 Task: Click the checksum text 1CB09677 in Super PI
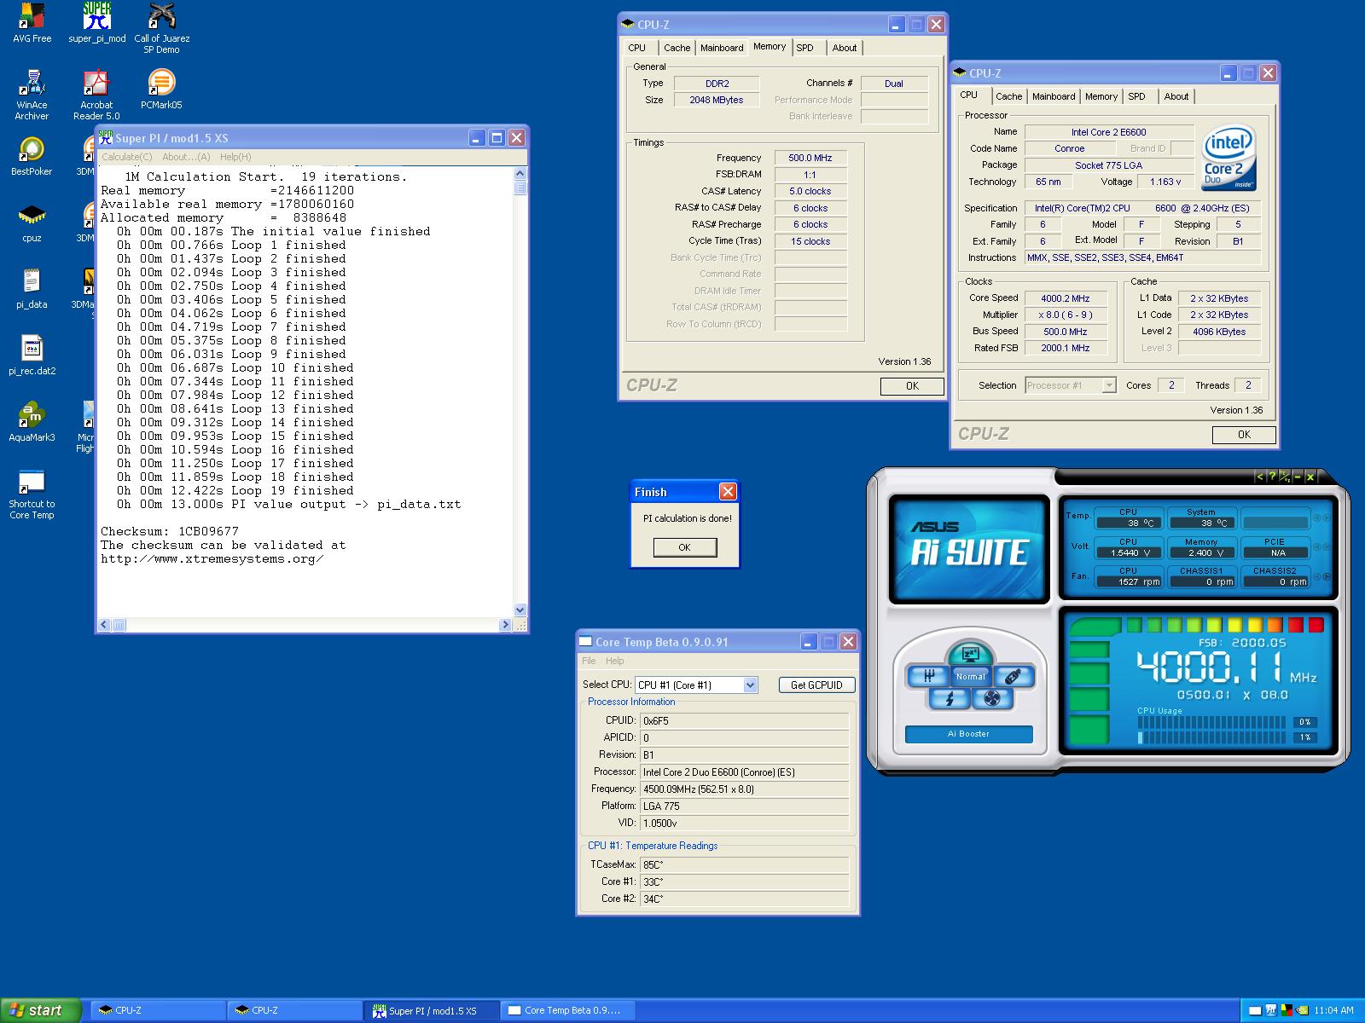(208, 531)
